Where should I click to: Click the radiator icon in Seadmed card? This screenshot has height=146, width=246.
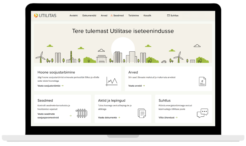tap(81, 114)
